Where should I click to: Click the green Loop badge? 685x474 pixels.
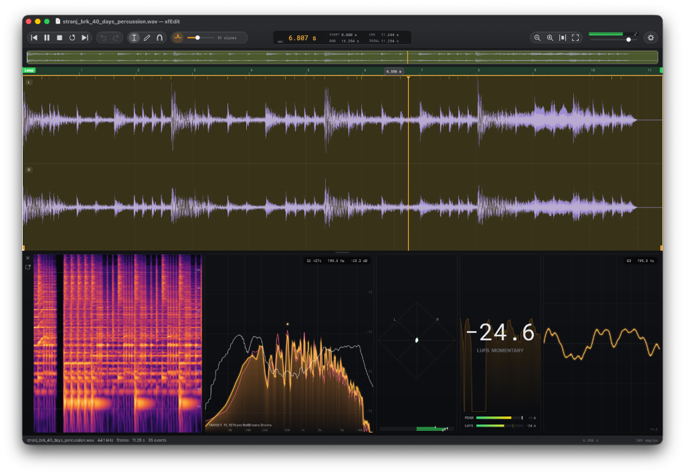pos(29,70)
